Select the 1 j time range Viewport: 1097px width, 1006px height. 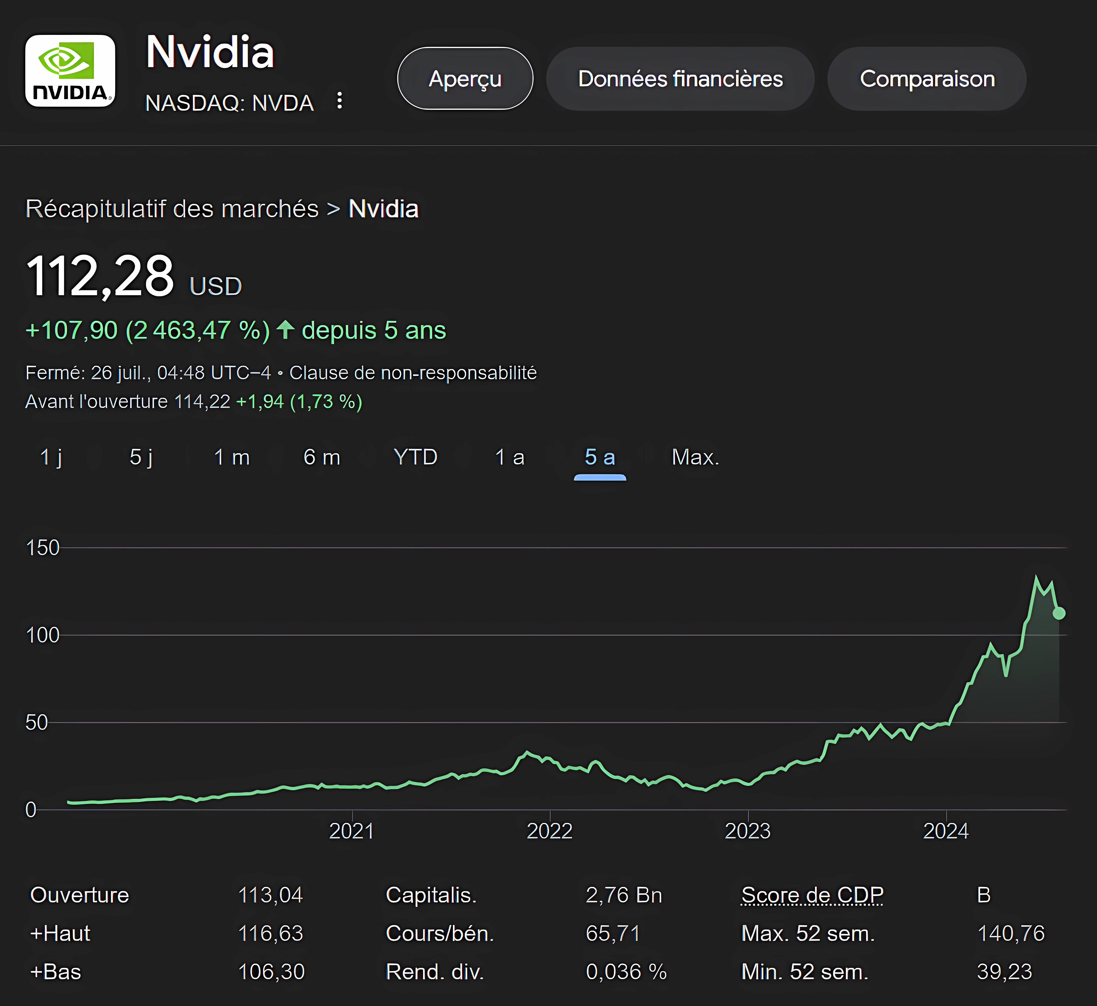pos(52,457)
